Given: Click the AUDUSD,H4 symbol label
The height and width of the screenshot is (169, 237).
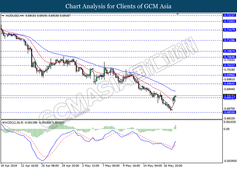Looking at the screenshot, I should pyautogui.click(x=13, y=16).
